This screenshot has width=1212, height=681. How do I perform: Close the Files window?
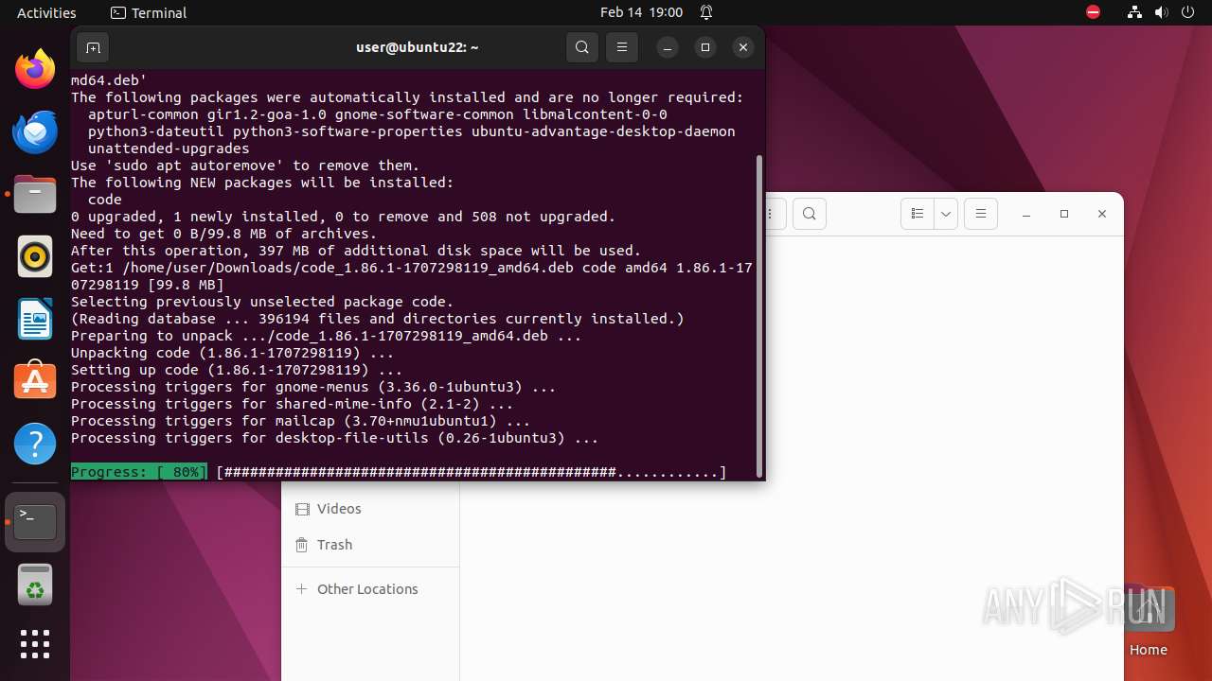(1102, 215)
